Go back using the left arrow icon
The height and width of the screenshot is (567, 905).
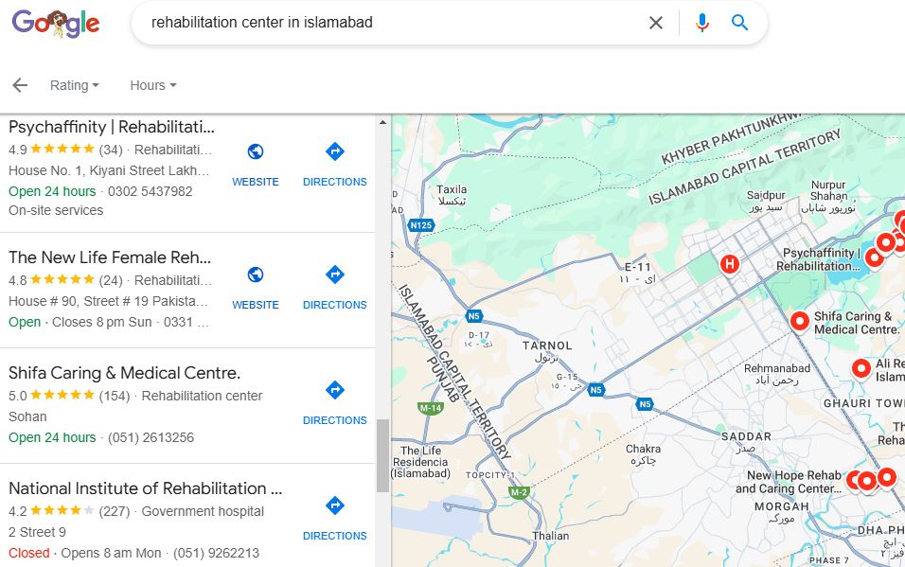(20, 85)
